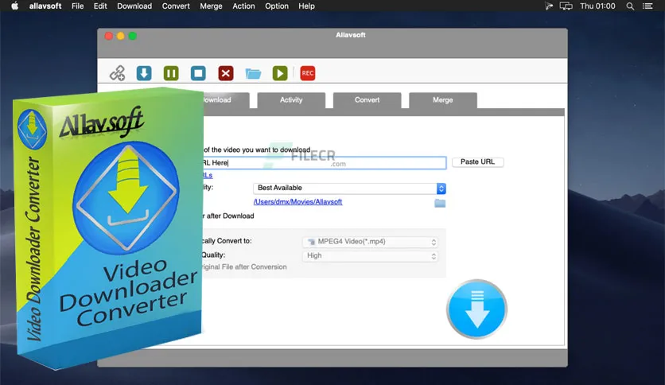Stop the download with blue stop icon
665x385 pixels.
(198, 74)
